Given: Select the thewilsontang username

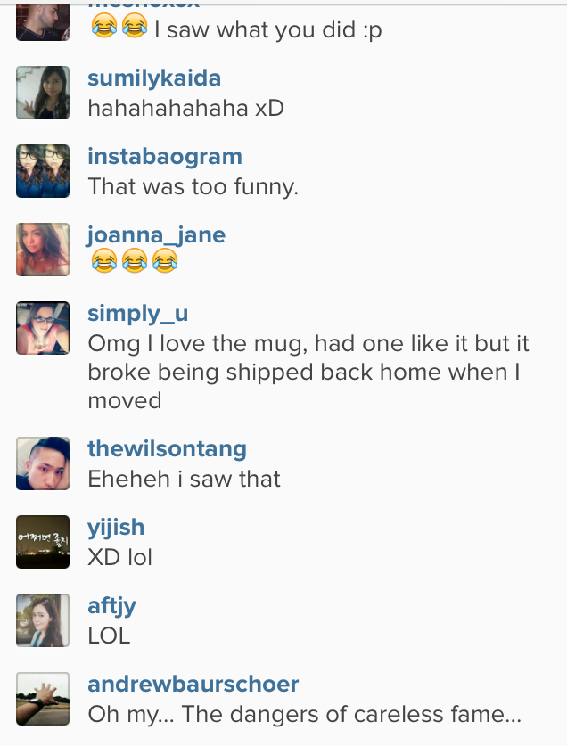Looking at the screenshot, I should [167, 448].
